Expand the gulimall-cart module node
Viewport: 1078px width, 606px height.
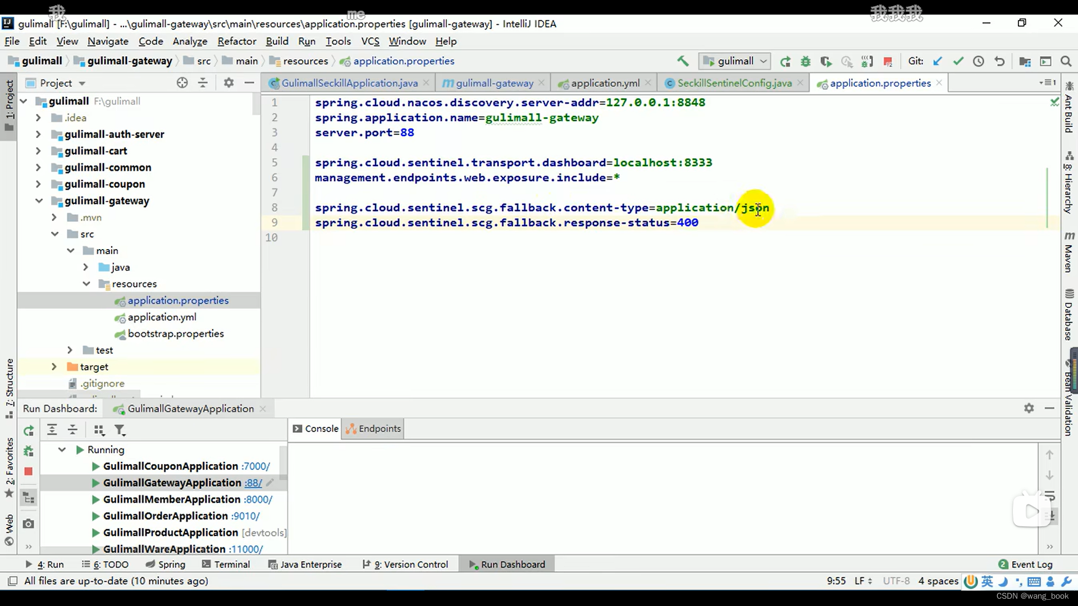(38, 151)
